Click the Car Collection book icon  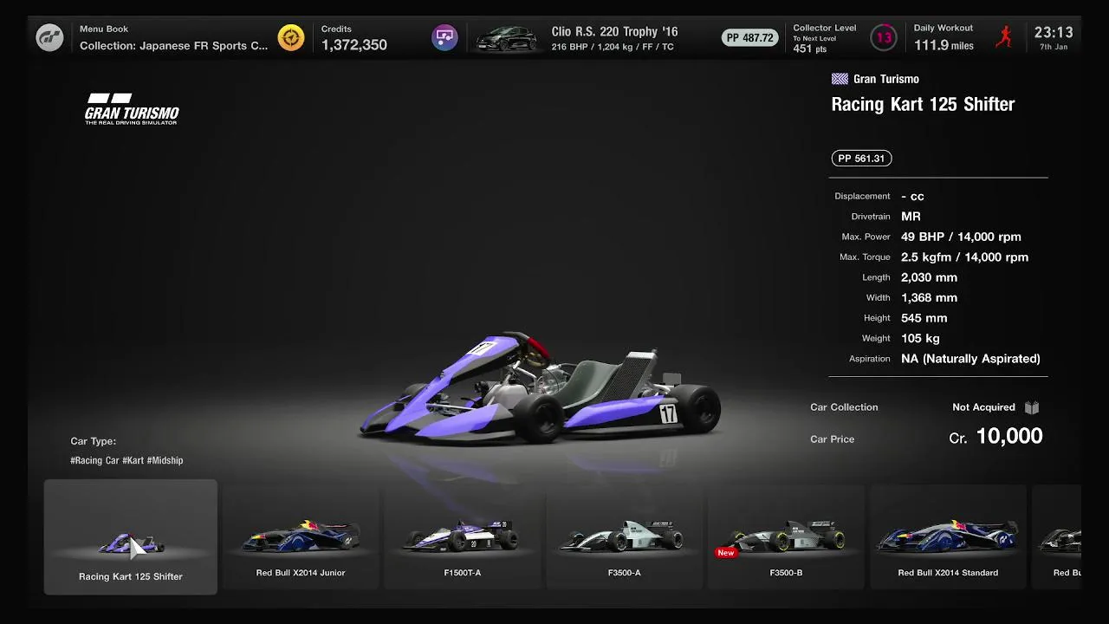click(1031, 407)
